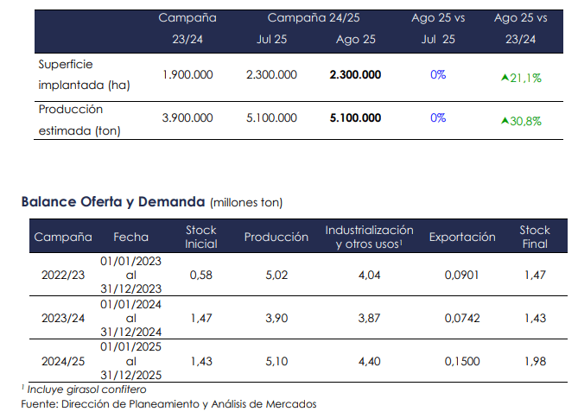Select the 'Industrialización y otros usos' header
This screenshot has width=578, height=418.
point(369,237)
